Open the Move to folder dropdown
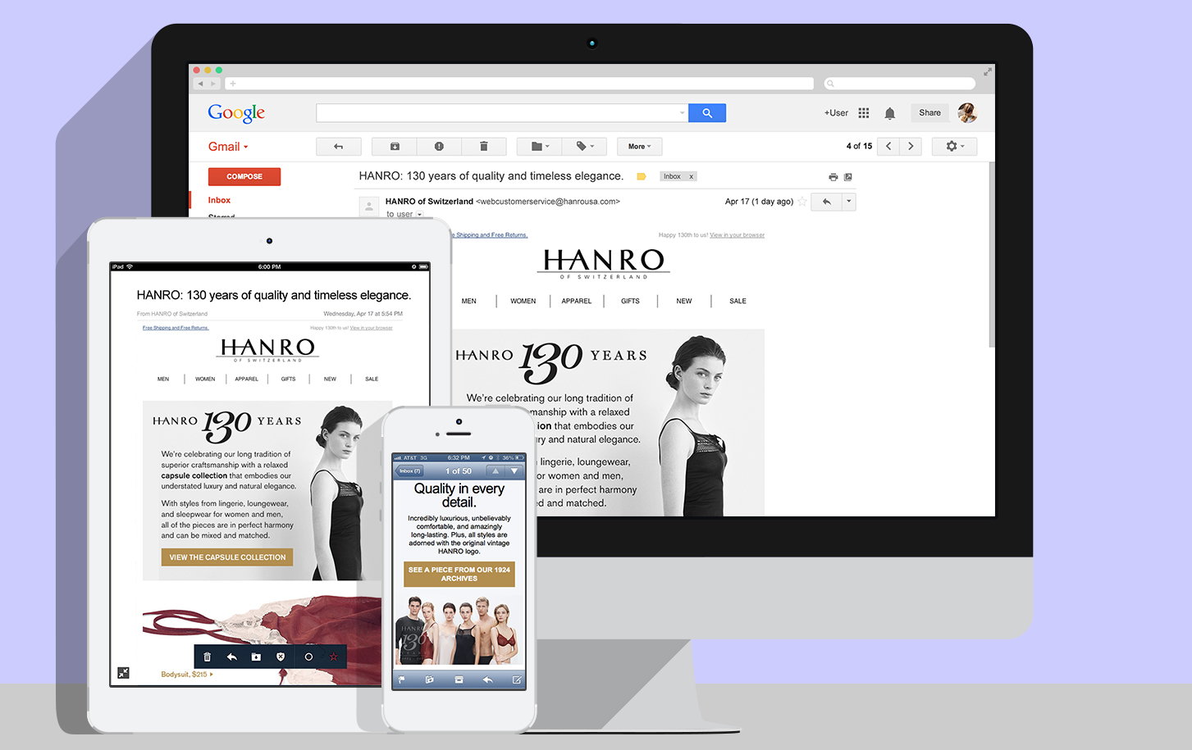The width and height of the screenshot is (1192, 750). pos(540,147)
